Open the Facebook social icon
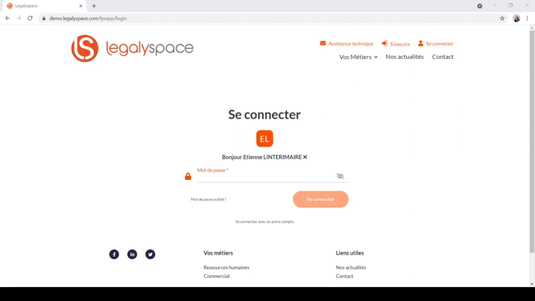 point(114,254)
